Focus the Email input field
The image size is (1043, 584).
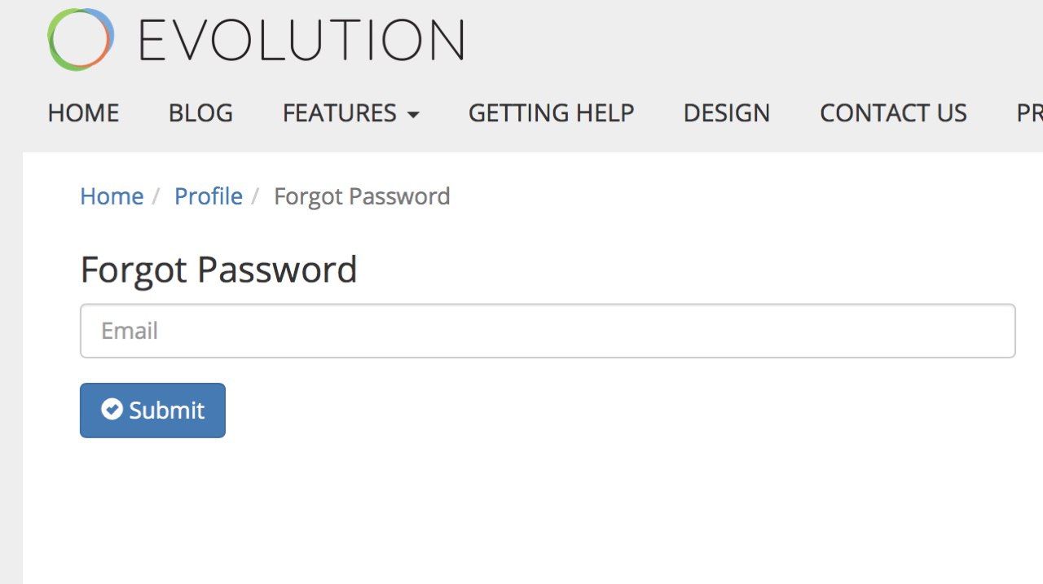tap(548, 331)
